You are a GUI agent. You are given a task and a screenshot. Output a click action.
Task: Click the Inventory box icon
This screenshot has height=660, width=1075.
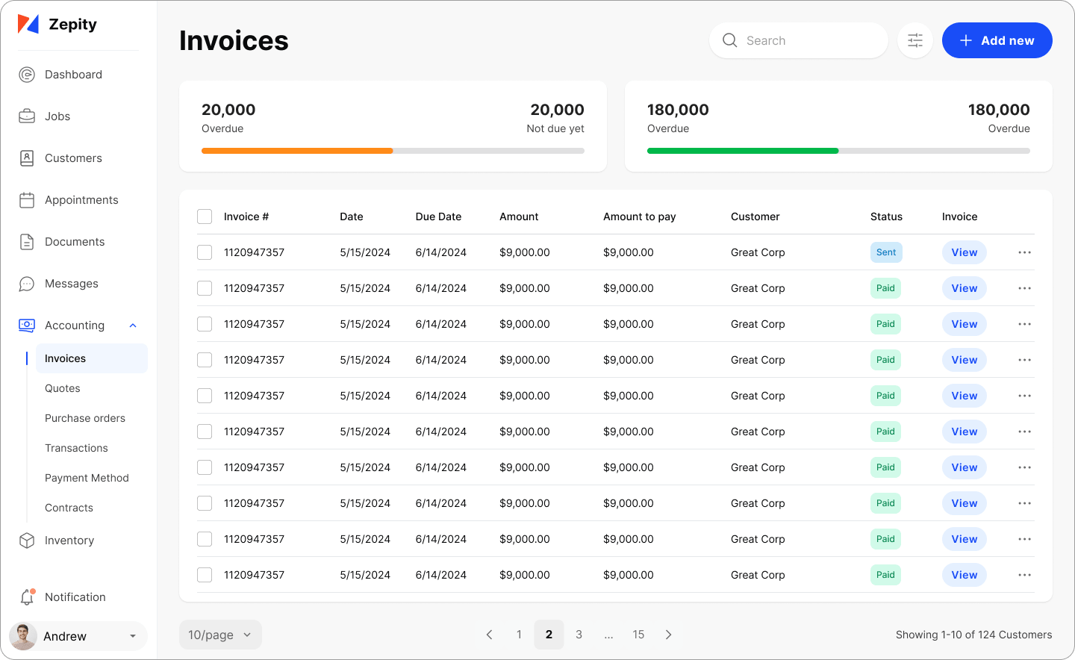(x=27, y=540)
